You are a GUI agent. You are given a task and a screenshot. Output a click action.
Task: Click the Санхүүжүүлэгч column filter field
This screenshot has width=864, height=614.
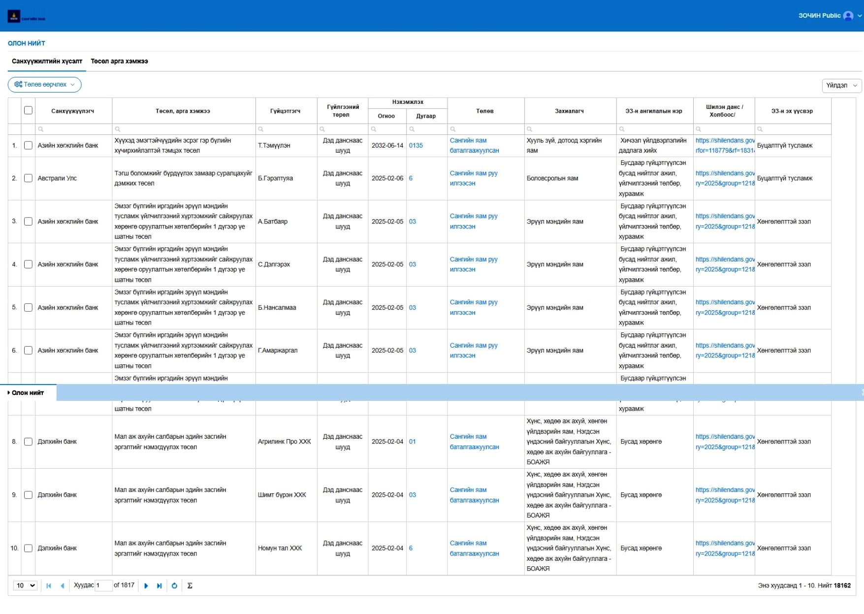74,129
